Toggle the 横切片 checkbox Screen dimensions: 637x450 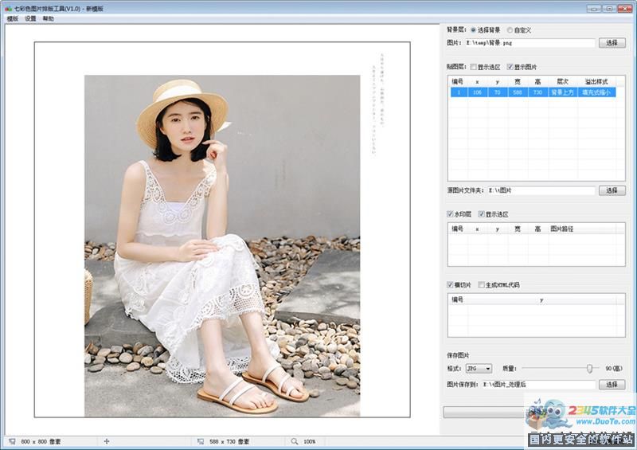450,284
